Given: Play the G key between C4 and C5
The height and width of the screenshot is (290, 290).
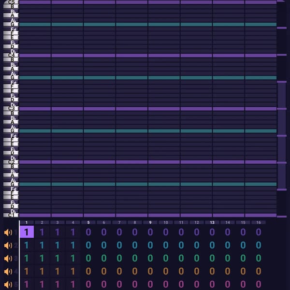Looking at the screenshot, I should pos(11,24).
